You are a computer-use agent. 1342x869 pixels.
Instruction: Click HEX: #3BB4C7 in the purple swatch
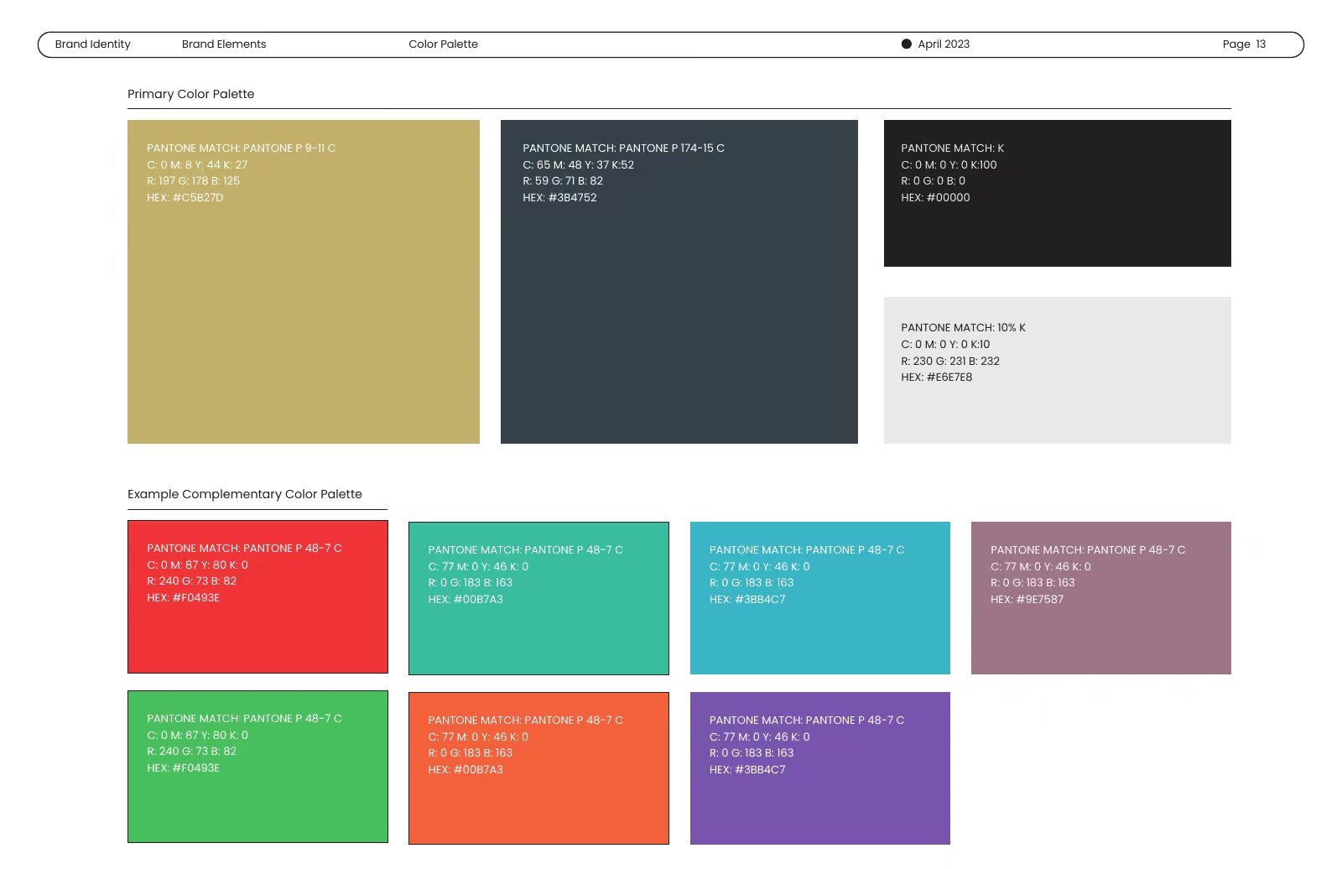click(747, 770)
